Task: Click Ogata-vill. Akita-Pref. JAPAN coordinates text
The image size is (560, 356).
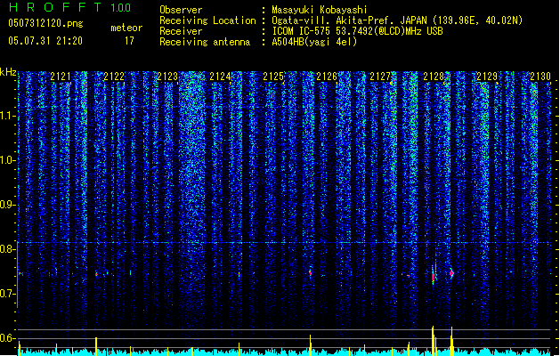Action: pos(397,20)
